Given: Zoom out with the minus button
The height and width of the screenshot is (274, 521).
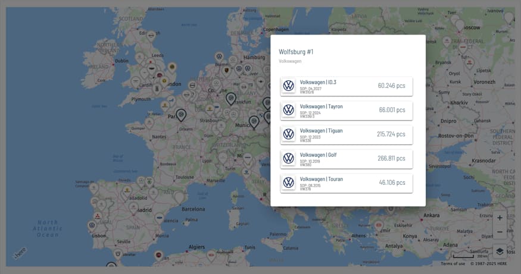Looking at the screenshot, I should (500, 232).
